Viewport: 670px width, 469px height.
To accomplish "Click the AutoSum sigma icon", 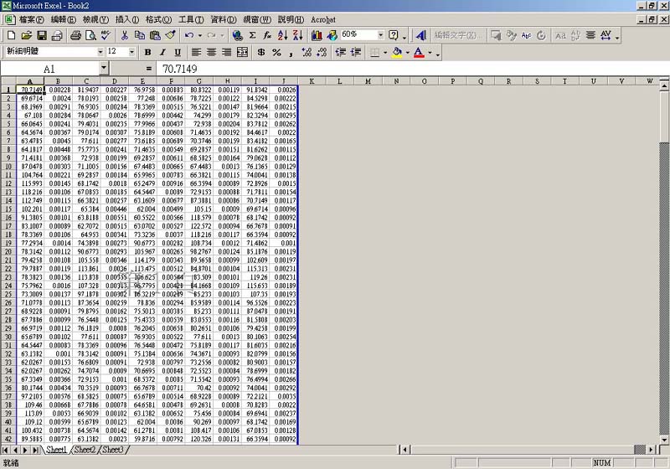I will [x=252, y=35].
